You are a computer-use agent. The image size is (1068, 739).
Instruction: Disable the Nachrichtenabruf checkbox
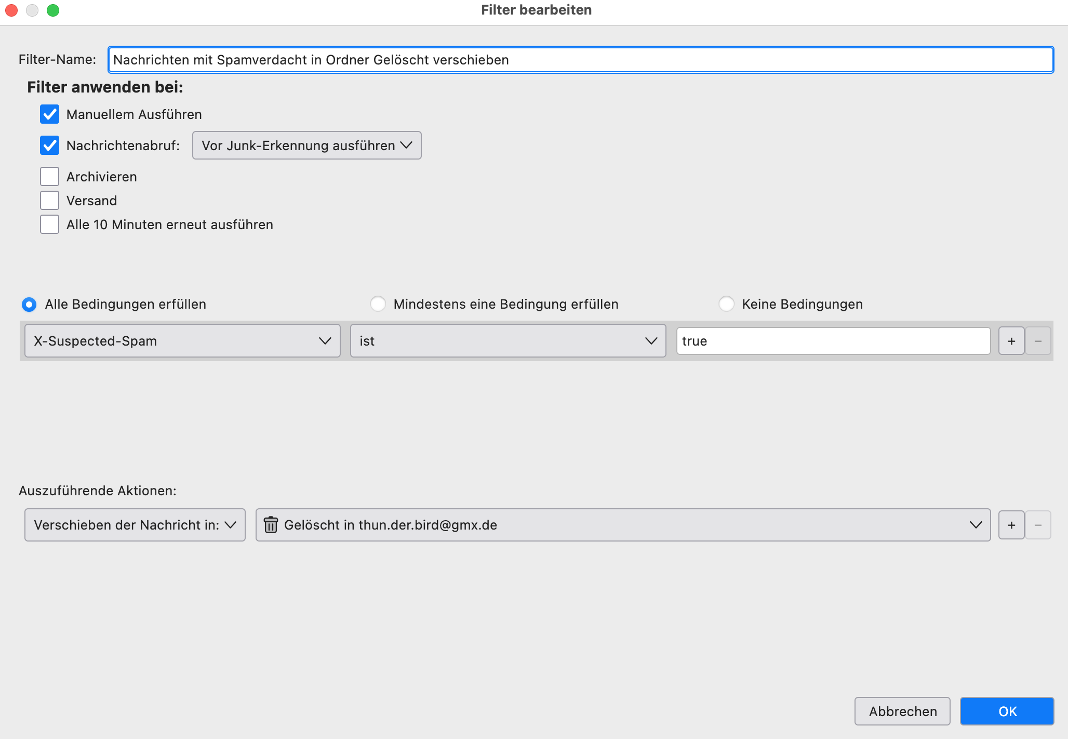coord(49,146)
